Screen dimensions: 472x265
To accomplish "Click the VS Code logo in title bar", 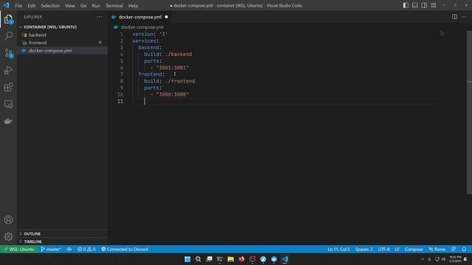I will 7,5.
